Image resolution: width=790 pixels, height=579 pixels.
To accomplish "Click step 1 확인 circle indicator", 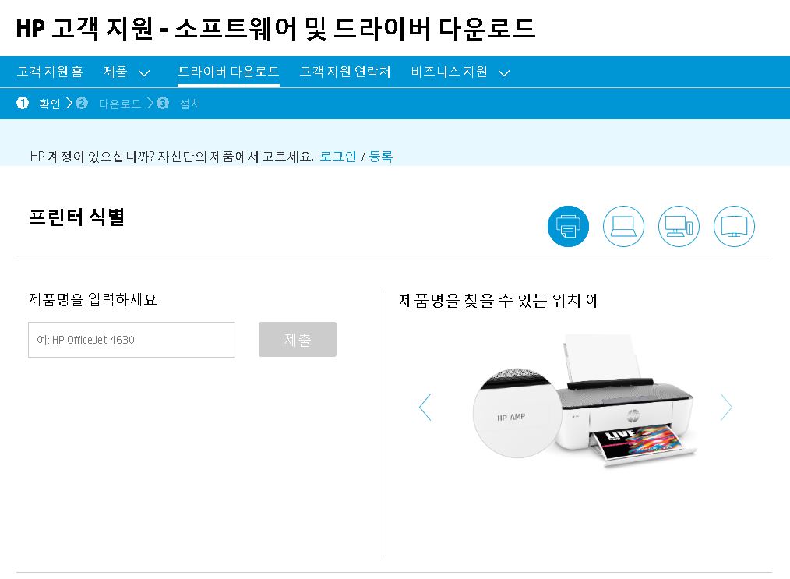I will point(23,103).
